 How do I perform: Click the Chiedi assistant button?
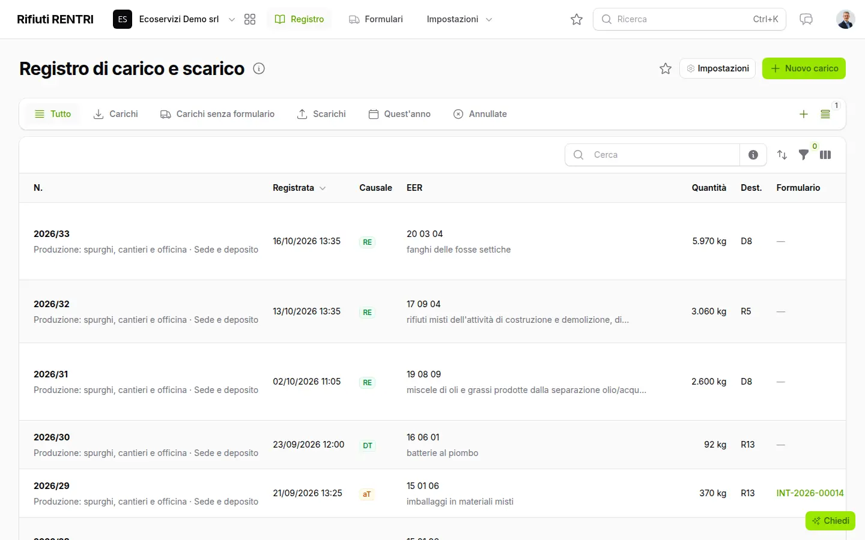[x=830, y=521]
